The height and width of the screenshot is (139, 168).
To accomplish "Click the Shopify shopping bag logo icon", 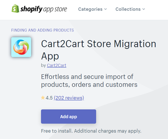I will (x=15, y=9).
